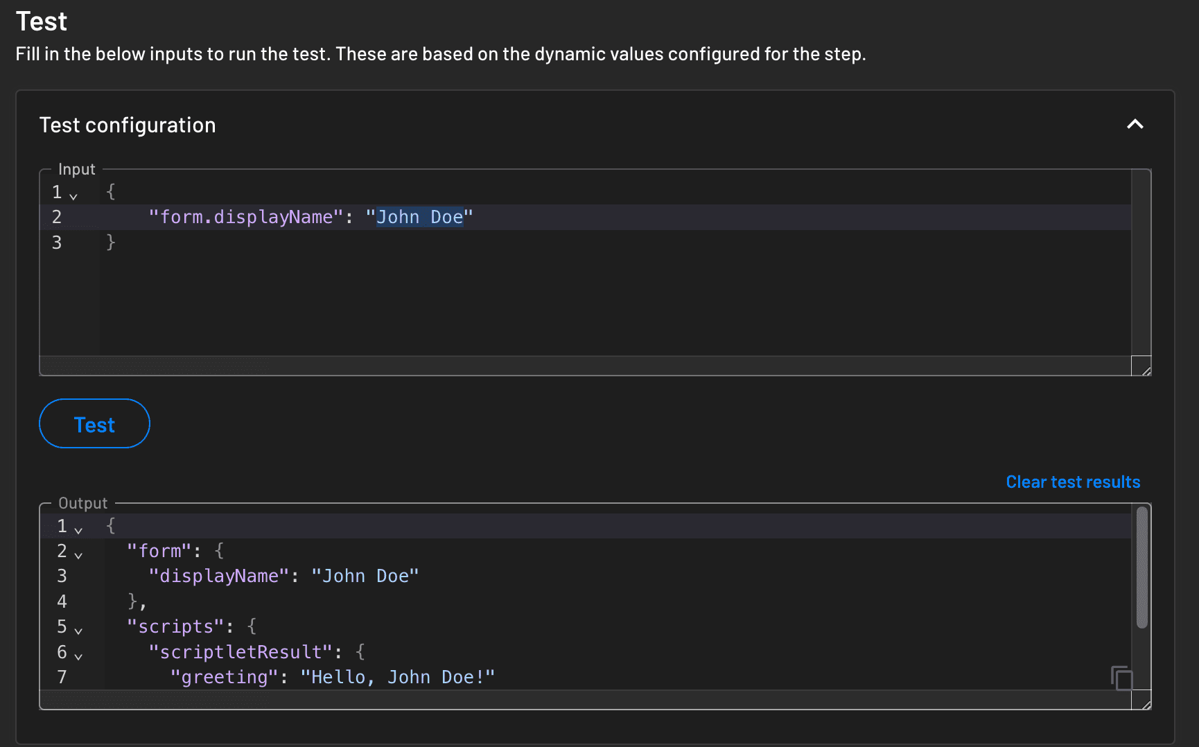Click the Test configuration heading
1199x747 pixels.
point(128,125)
